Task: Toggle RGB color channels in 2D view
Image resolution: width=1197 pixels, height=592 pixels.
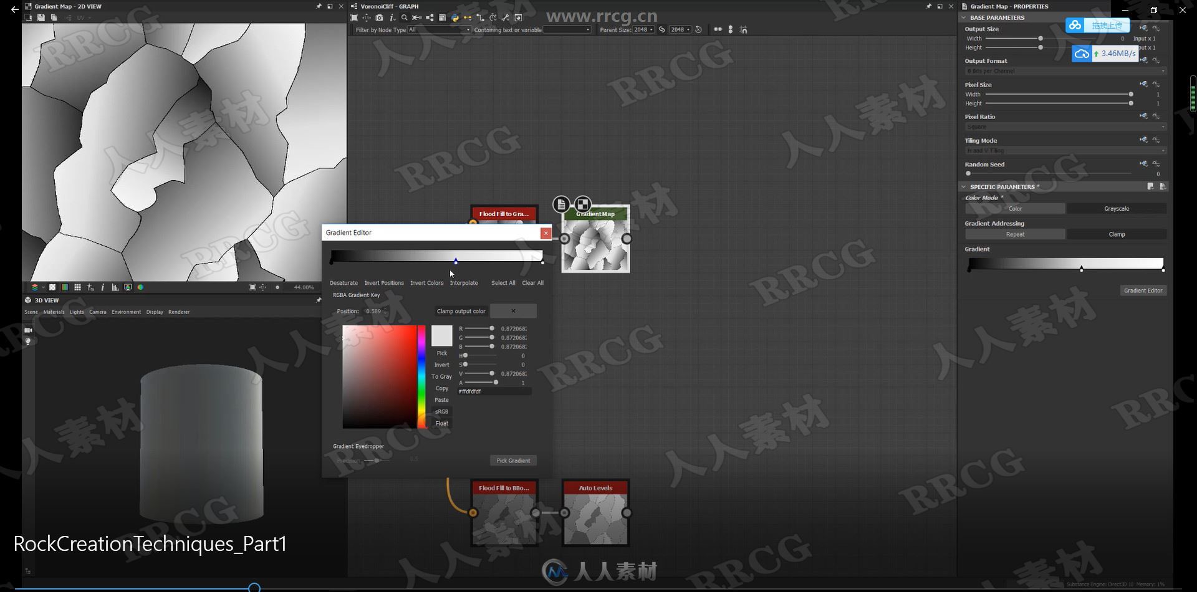Action: (65, 287)
